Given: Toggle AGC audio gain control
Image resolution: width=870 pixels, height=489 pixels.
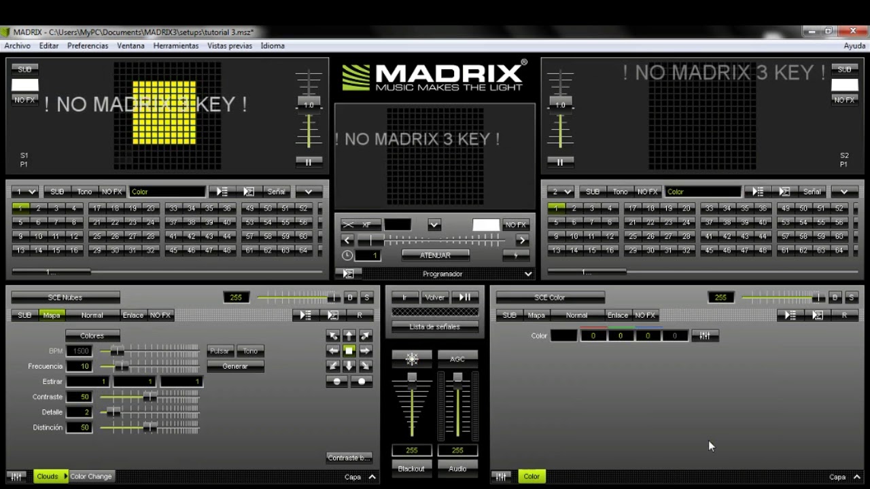Looking at the screenshot, I should tap(457, 359).
